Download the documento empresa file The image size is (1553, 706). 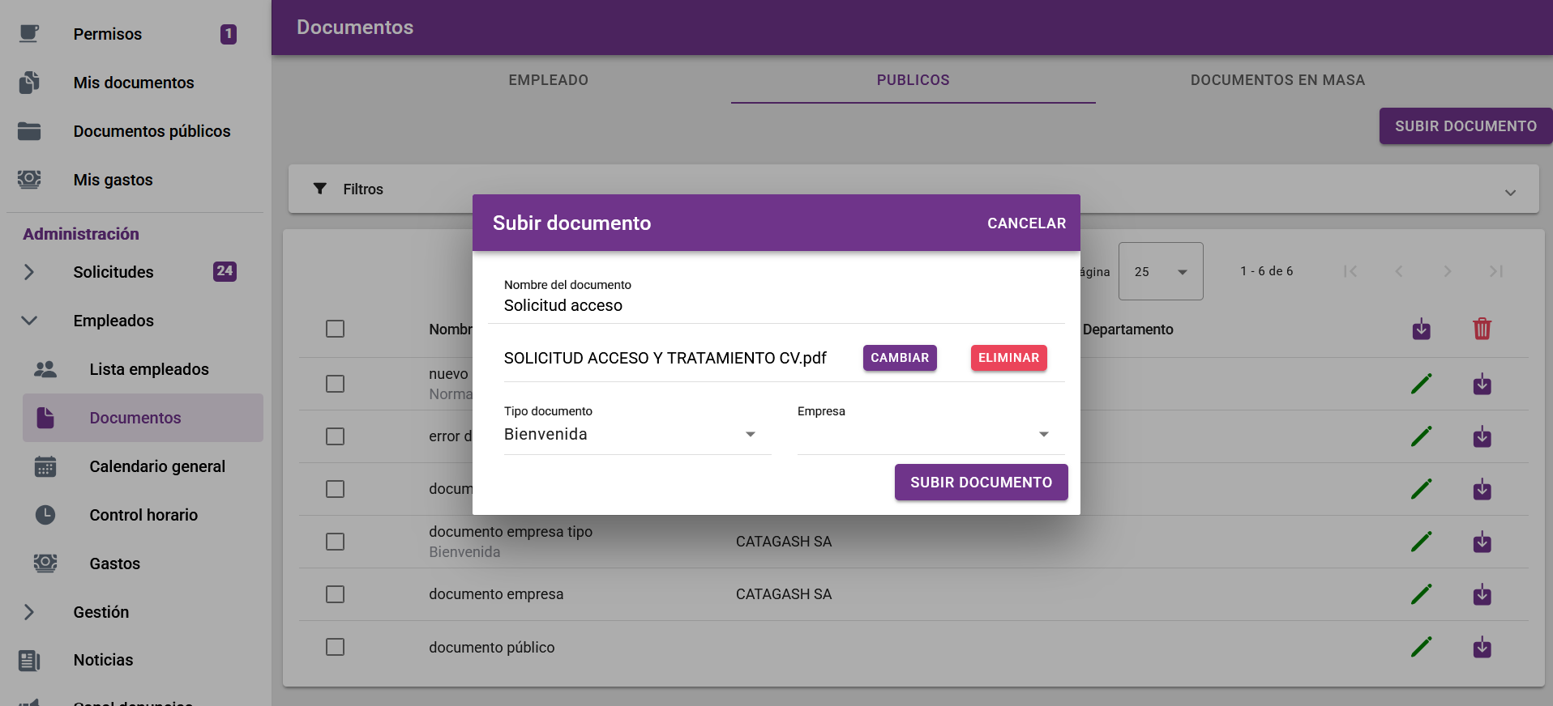coord(1482,595)
